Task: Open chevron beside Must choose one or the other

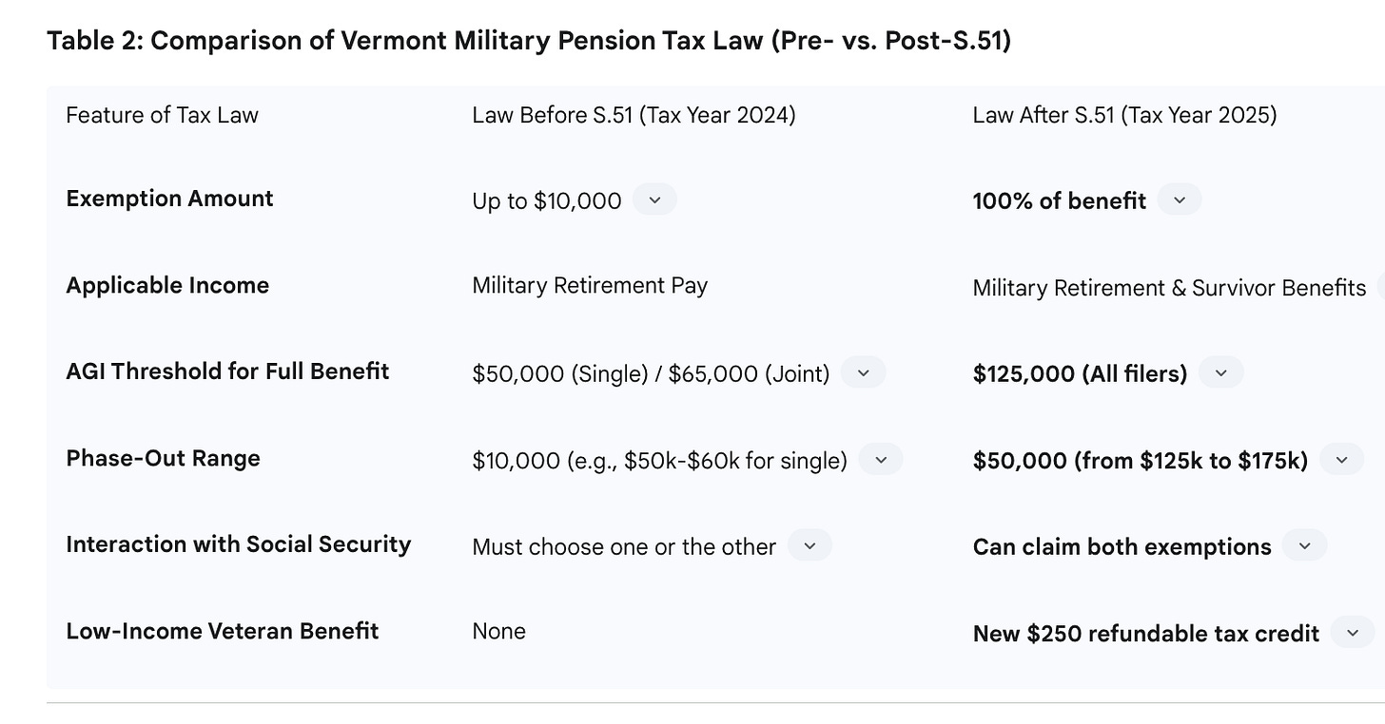Action: [810, 545]
